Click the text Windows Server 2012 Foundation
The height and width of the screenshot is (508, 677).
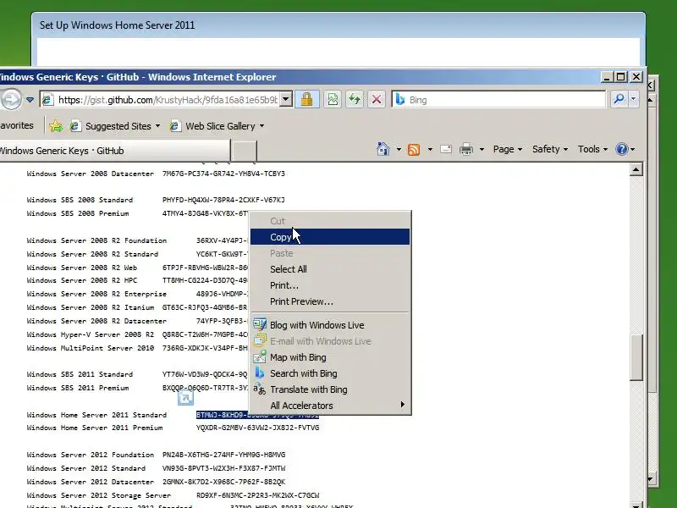[91, 455]
